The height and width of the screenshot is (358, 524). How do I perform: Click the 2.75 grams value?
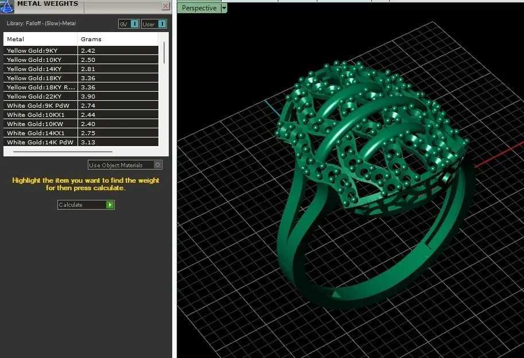pos(88,133)
